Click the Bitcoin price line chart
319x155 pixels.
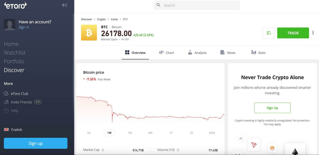[x=150, y=109]
